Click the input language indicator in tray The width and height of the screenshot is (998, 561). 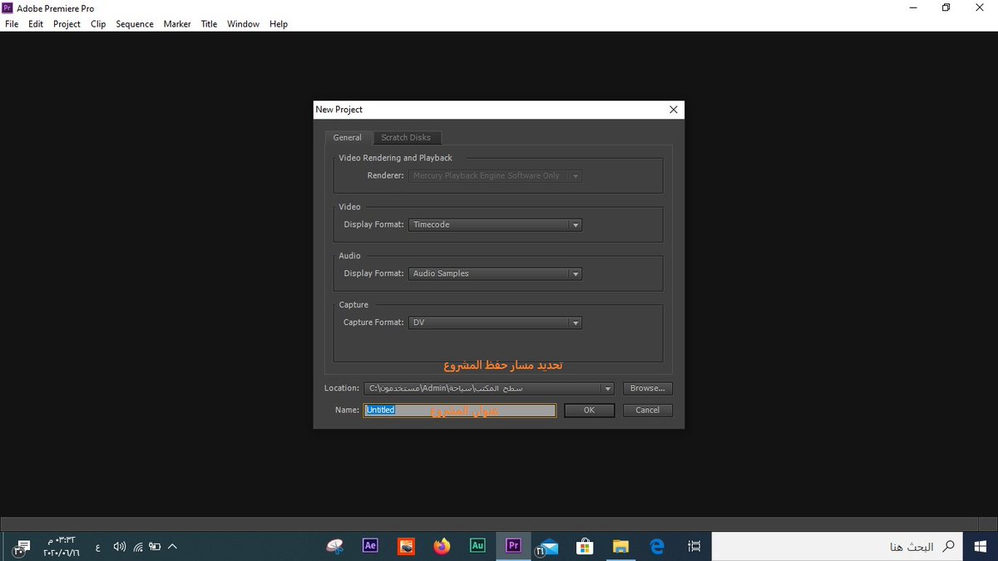click(99, 547)
